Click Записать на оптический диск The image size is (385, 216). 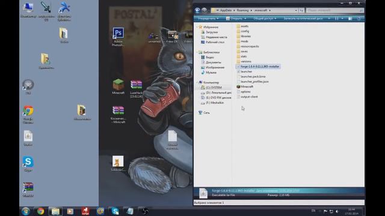303,19
